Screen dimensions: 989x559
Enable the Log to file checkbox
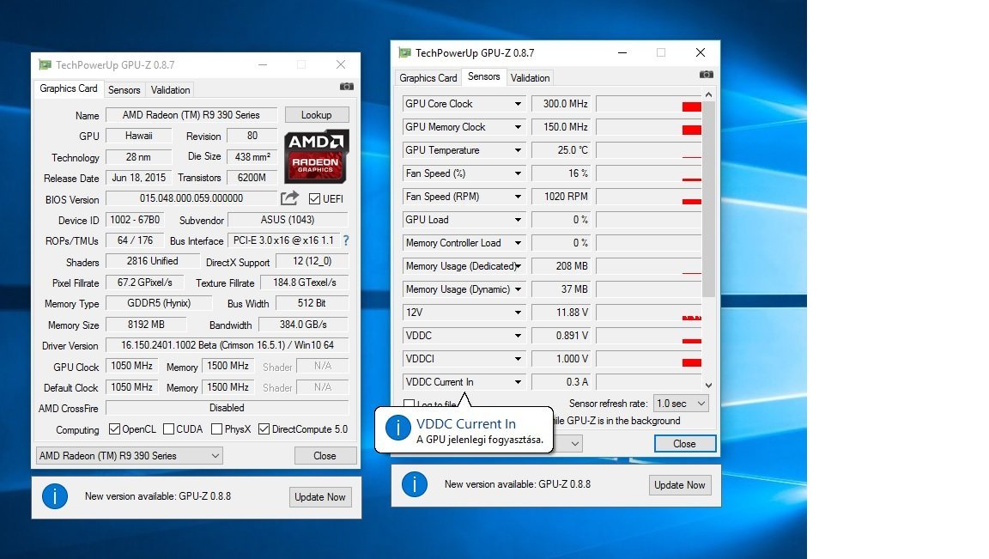[x=409, y=404]
